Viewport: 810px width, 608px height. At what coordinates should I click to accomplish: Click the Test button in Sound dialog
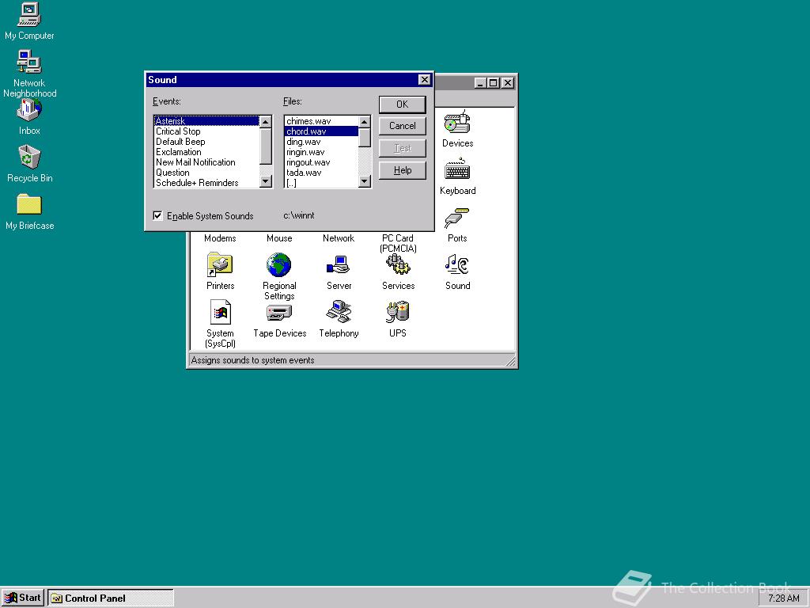pyautogui.click(x=403, y=148)
